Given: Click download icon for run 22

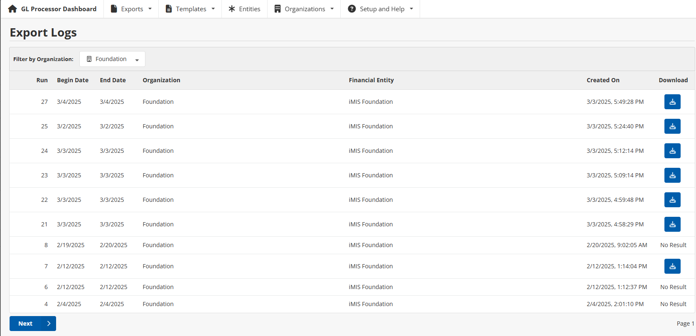Looking at the screenshot, I should (x=672, y=200).
